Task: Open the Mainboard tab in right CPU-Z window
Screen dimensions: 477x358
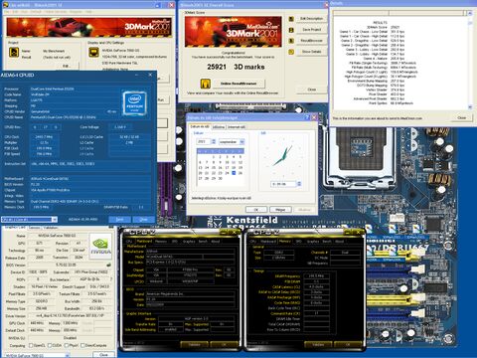Action: click(x=267, y=242)
